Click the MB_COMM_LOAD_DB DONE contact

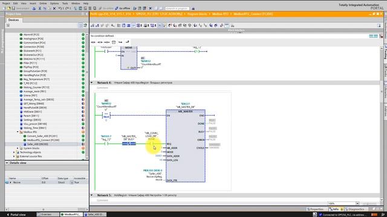tap(152, 143)
